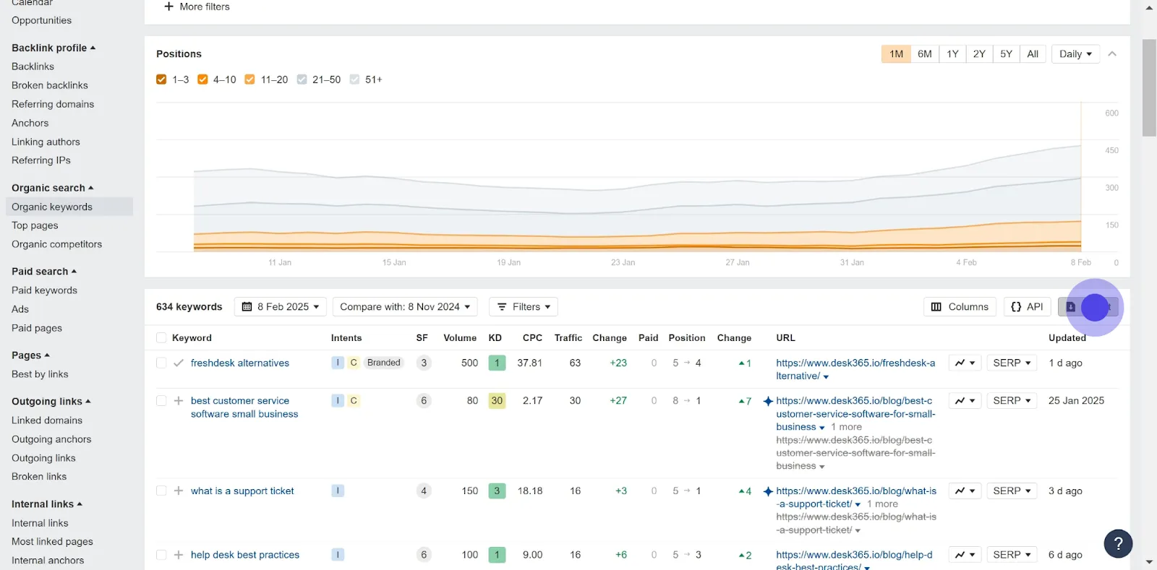This screenshot has width=1157, height=570.
Task: Collapse the Positions chart with the chevron
Action: pyautogui.click(x=1112, y=54)
